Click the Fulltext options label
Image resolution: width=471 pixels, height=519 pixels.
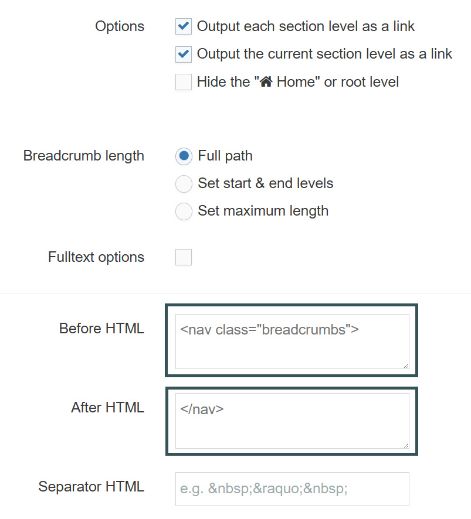coord(96,257)
